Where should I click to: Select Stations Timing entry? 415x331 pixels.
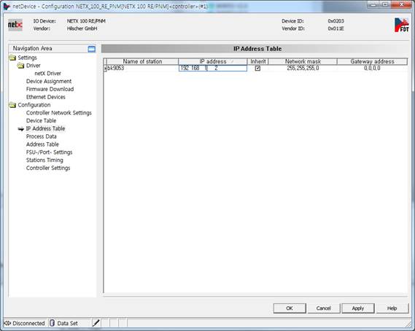pyautogui.click(x=44, y=160)
